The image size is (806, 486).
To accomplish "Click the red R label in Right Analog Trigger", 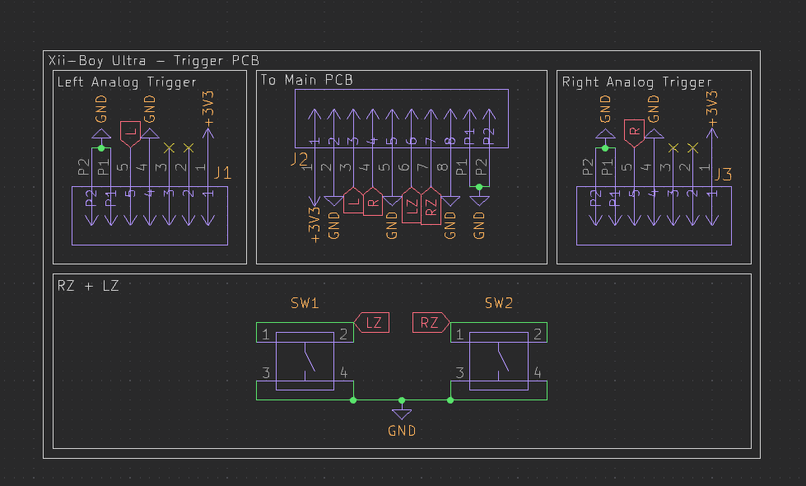I will point(634,133).
